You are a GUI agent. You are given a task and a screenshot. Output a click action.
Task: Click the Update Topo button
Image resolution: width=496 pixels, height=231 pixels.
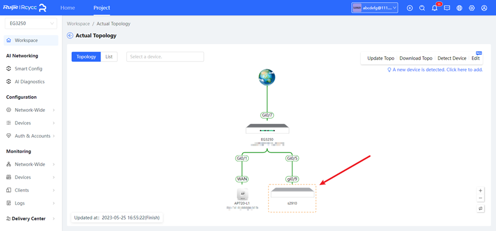(x=380, y=58)
